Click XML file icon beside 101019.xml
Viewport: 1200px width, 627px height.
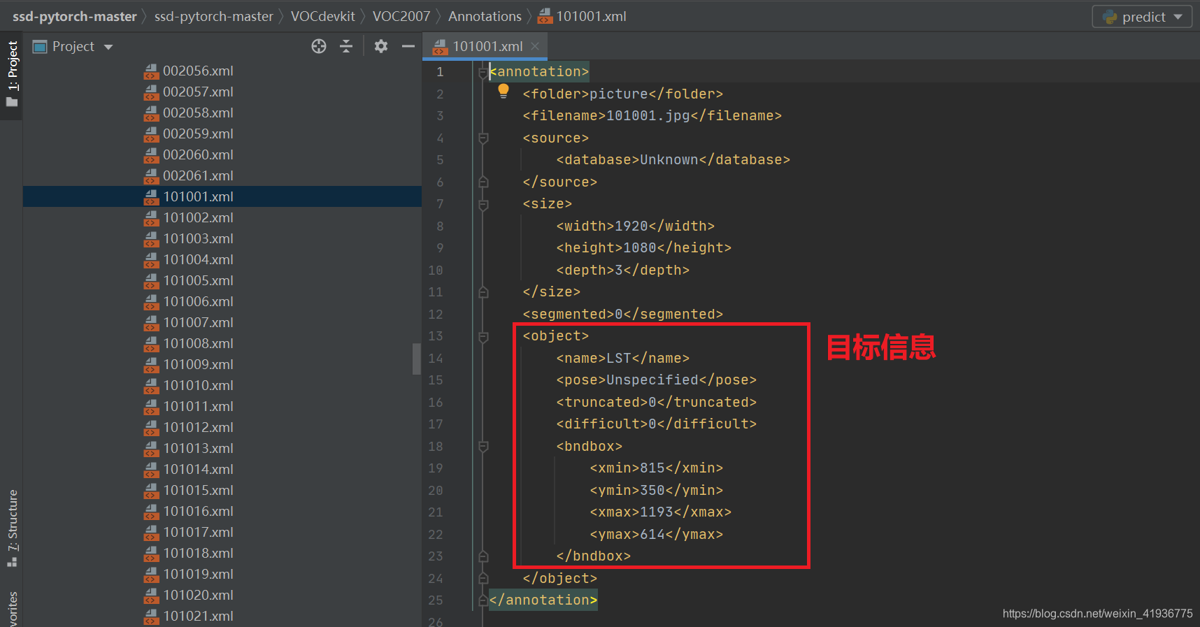tap(152, 575)
